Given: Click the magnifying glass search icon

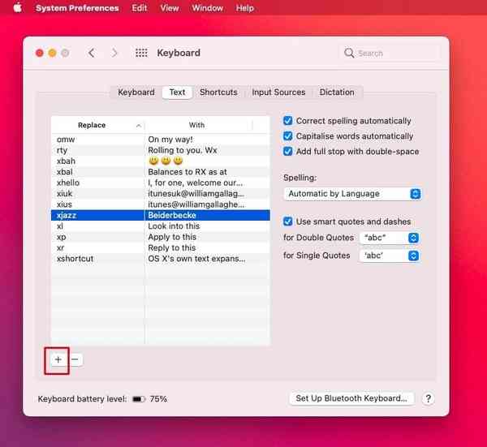Looking at the screenshot, I should [350, 54].
